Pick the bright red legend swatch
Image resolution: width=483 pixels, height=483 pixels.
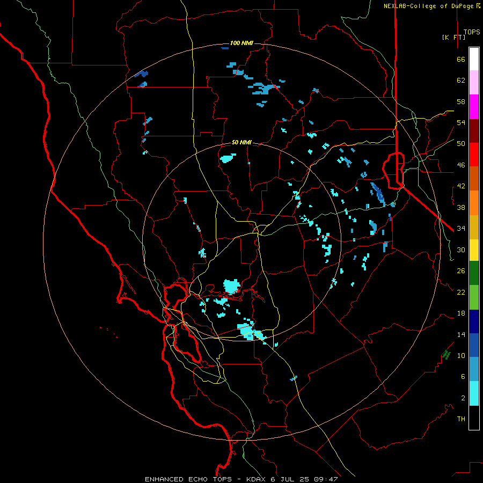point(474,155)
